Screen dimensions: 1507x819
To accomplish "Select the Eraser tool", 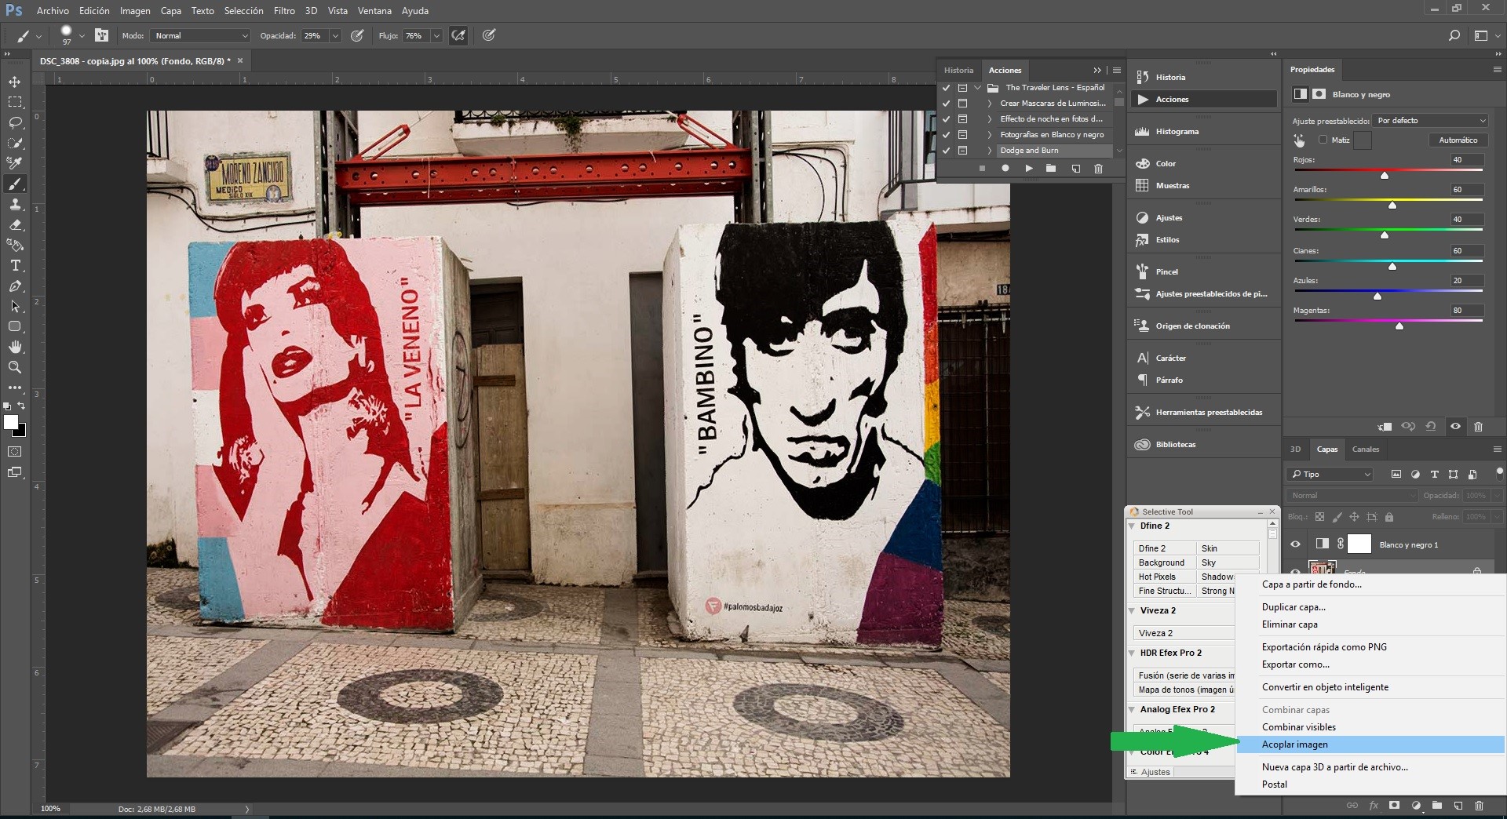I will tap(15, 224).
